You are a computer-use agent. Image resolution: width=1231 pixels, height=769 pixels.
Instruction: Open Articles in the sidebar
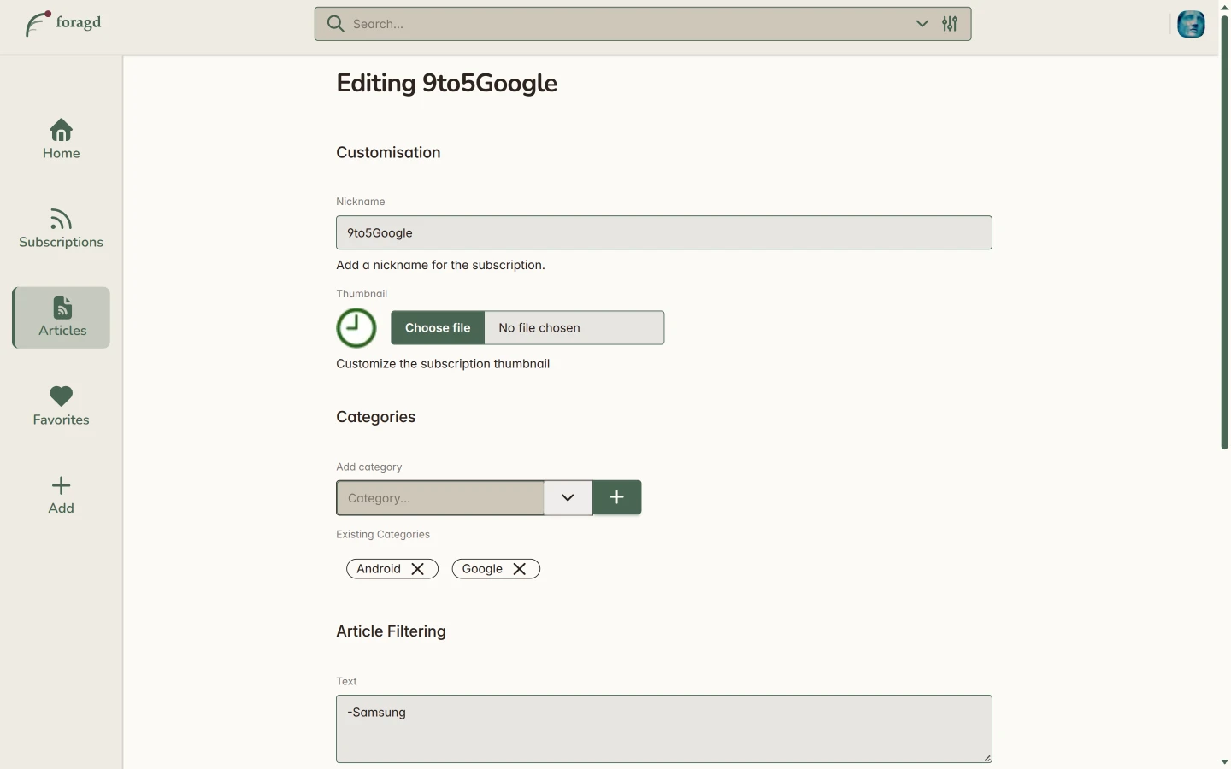(62, 317)
